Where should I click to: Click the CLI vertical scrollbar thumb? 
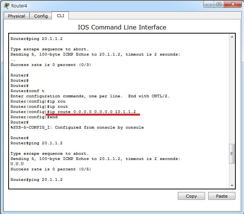pos(232,154)
